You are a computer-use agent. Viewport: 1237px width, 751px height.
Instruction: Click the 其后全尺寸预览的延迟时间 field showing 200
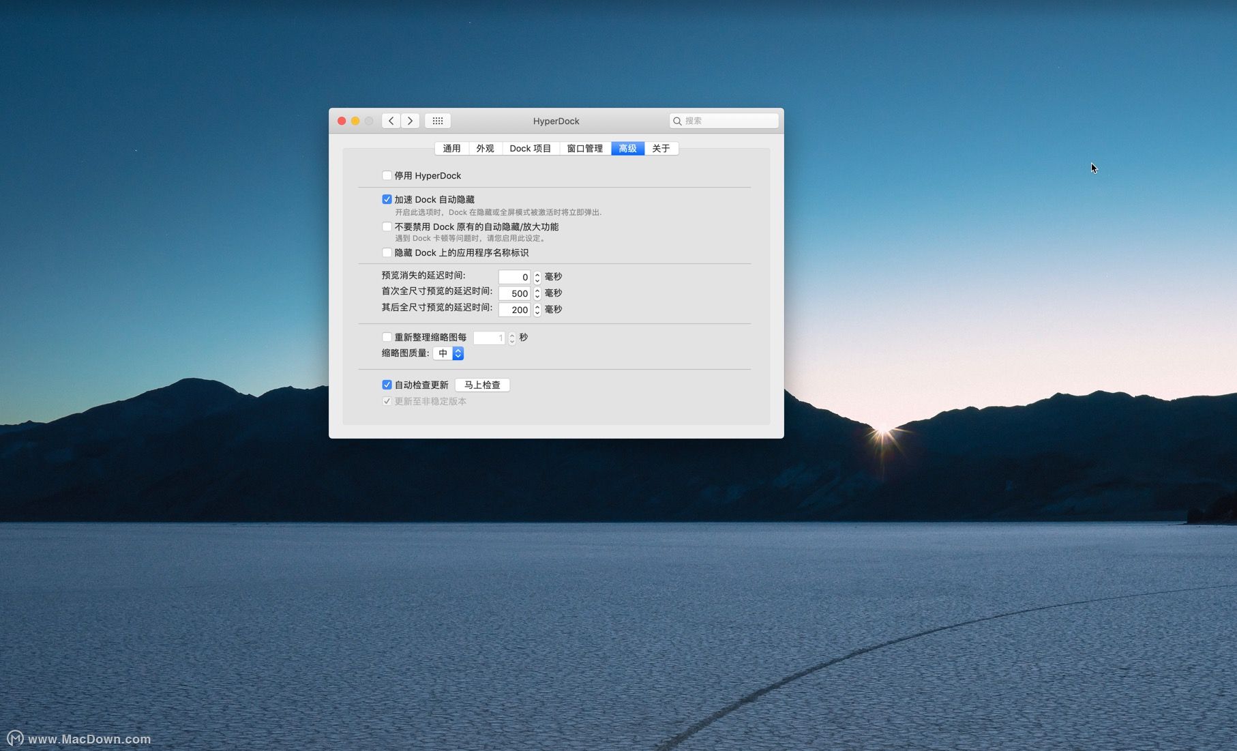[x=514, y=310]
